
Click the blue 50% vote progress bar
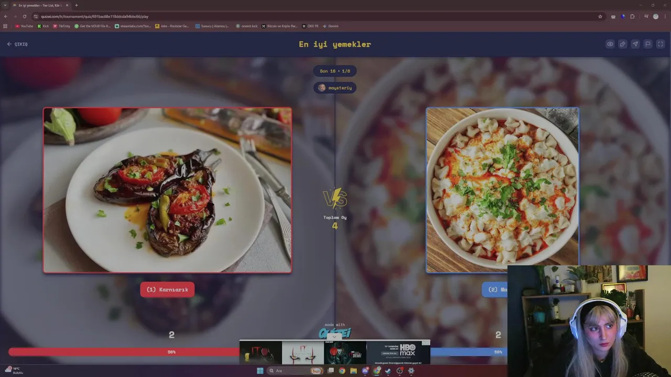point(469,352)
